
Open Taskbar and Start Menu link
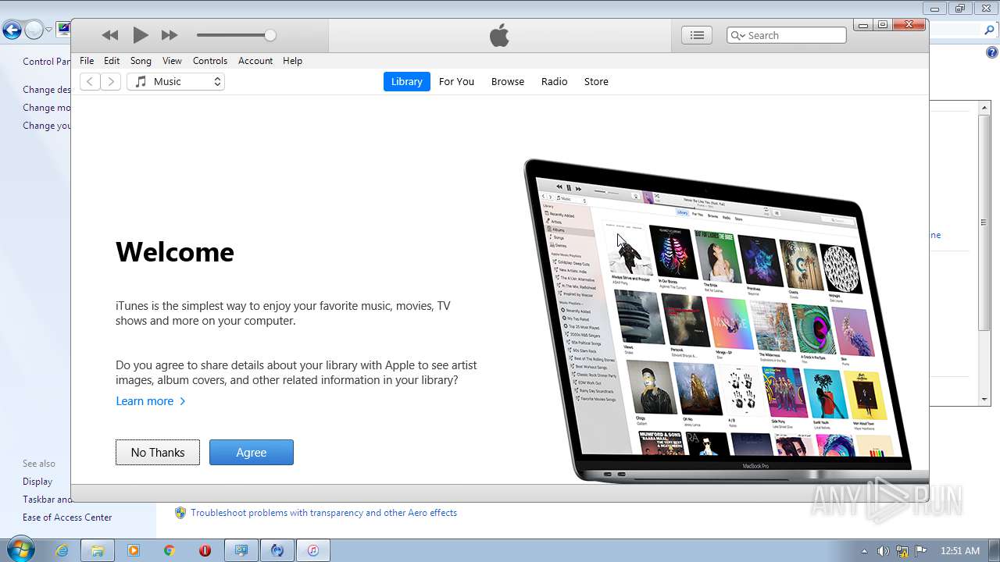[47, 500]
